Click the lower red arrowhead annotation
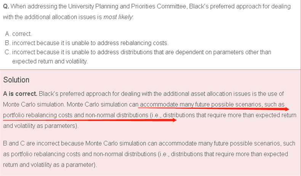 (174, 120)
